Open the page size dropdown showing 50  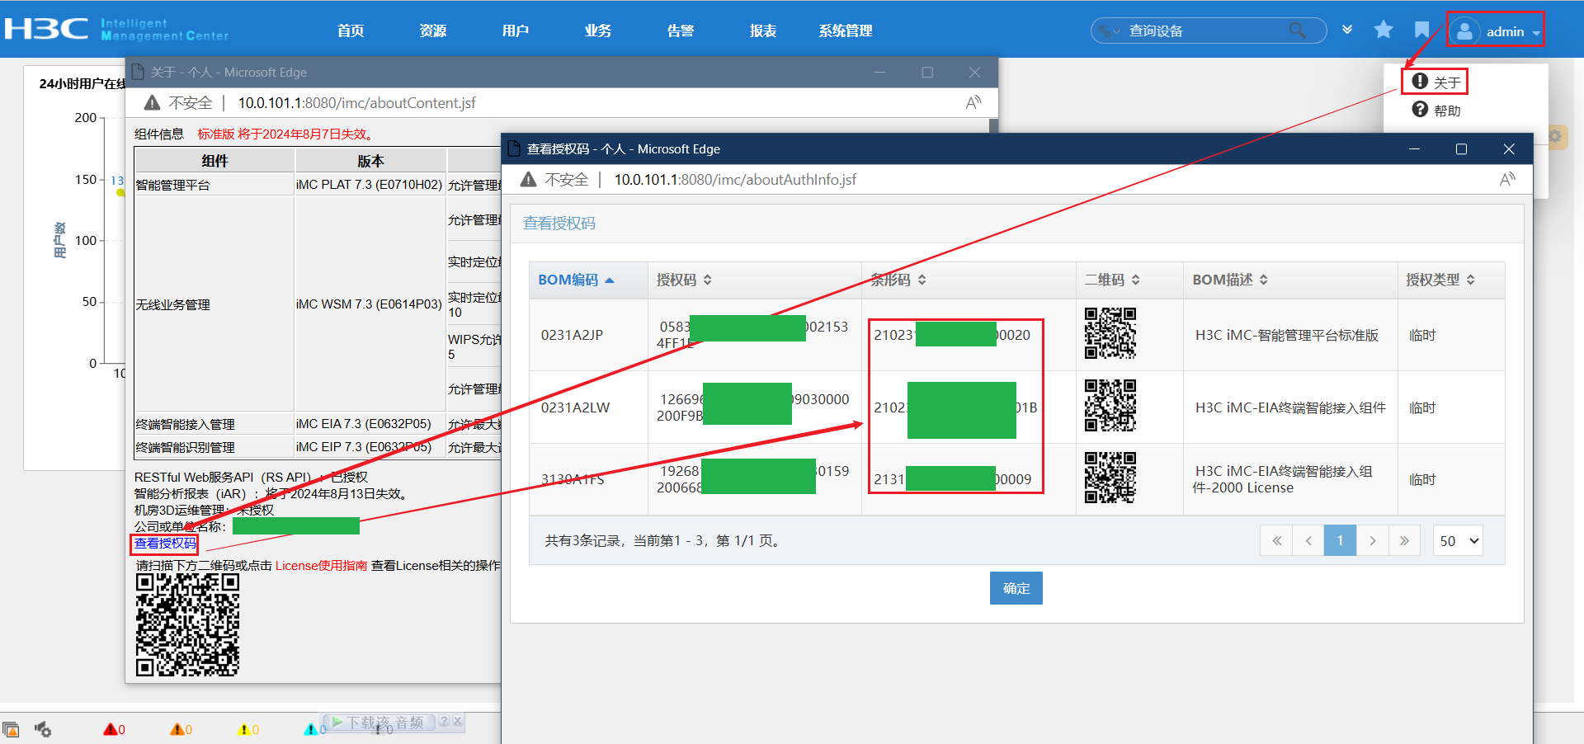pos(1458,540)
